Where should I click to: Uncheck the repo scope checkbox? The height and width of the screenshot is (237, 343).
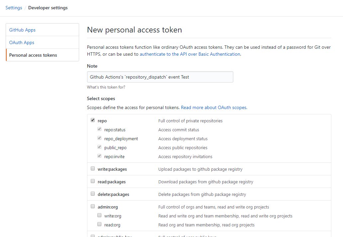coord(93,120)
